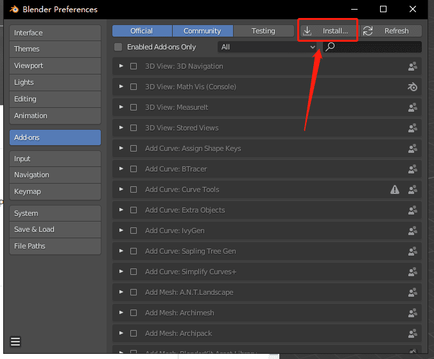Expand the Add Mesh: A.N.T.Landscape entry
This screenshot has height=359, width=434.
tap(121, 292)
